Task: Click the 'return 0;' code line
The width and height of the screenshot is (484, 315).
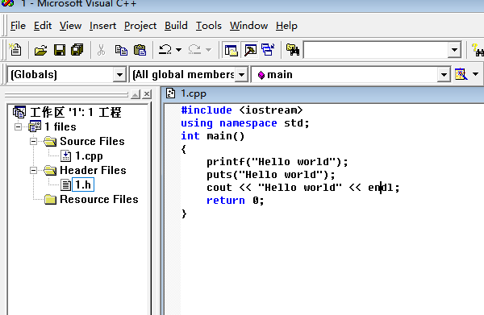Action: (236, 201)
